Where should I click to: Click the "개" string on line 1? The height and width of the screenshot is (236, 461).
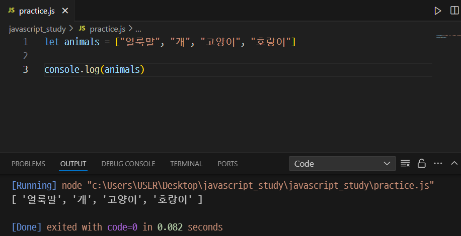(x=180, y=42)
